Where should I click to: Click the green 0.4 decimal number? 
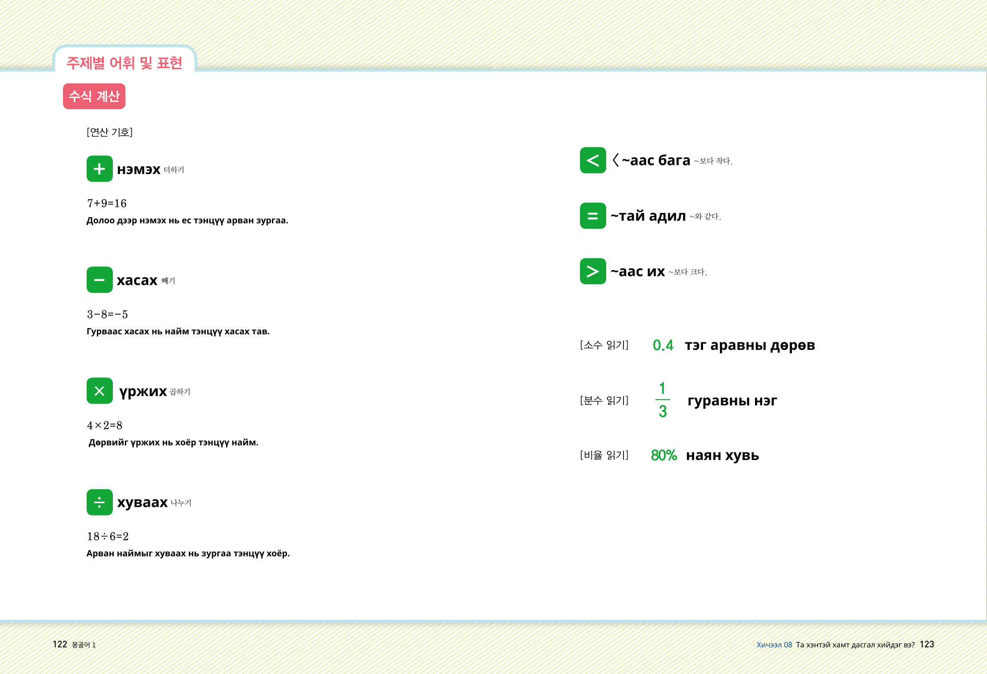point(663,345)
